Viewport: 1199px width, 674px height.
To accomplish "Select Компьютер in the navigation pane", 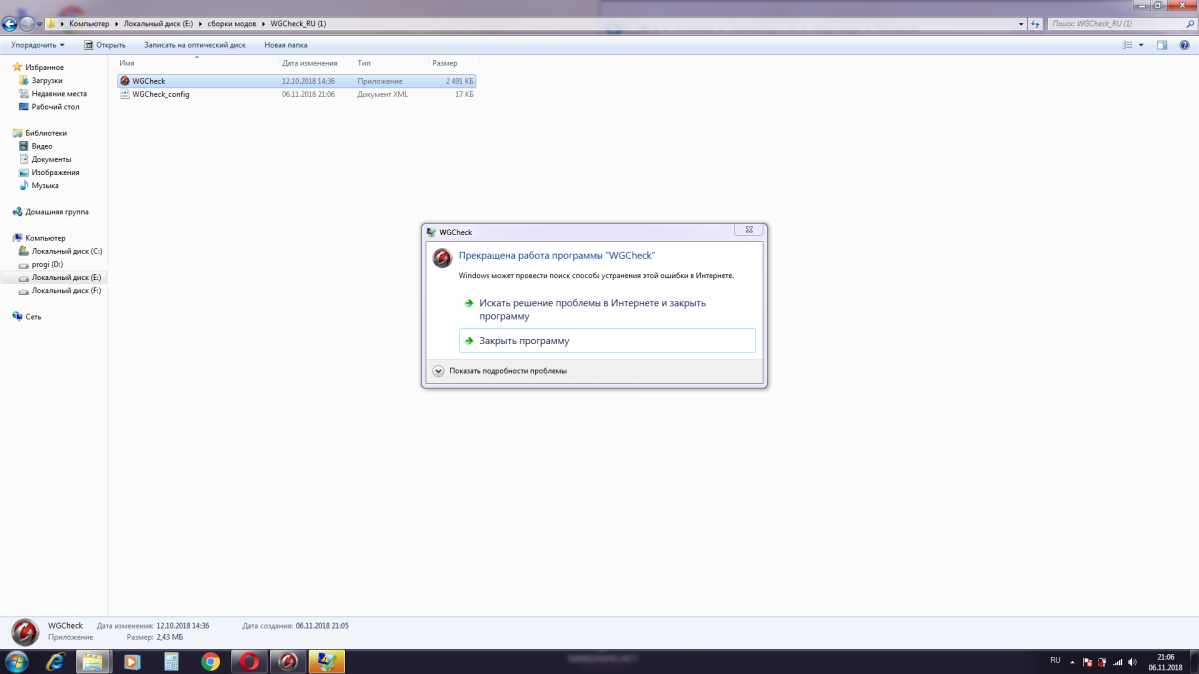I will pyautogui.click(x=45, y=238).
